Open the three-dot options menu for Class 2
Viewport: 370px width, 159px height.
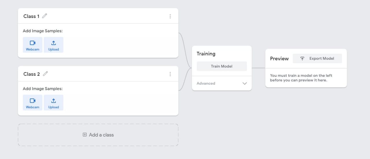point(170,74)
